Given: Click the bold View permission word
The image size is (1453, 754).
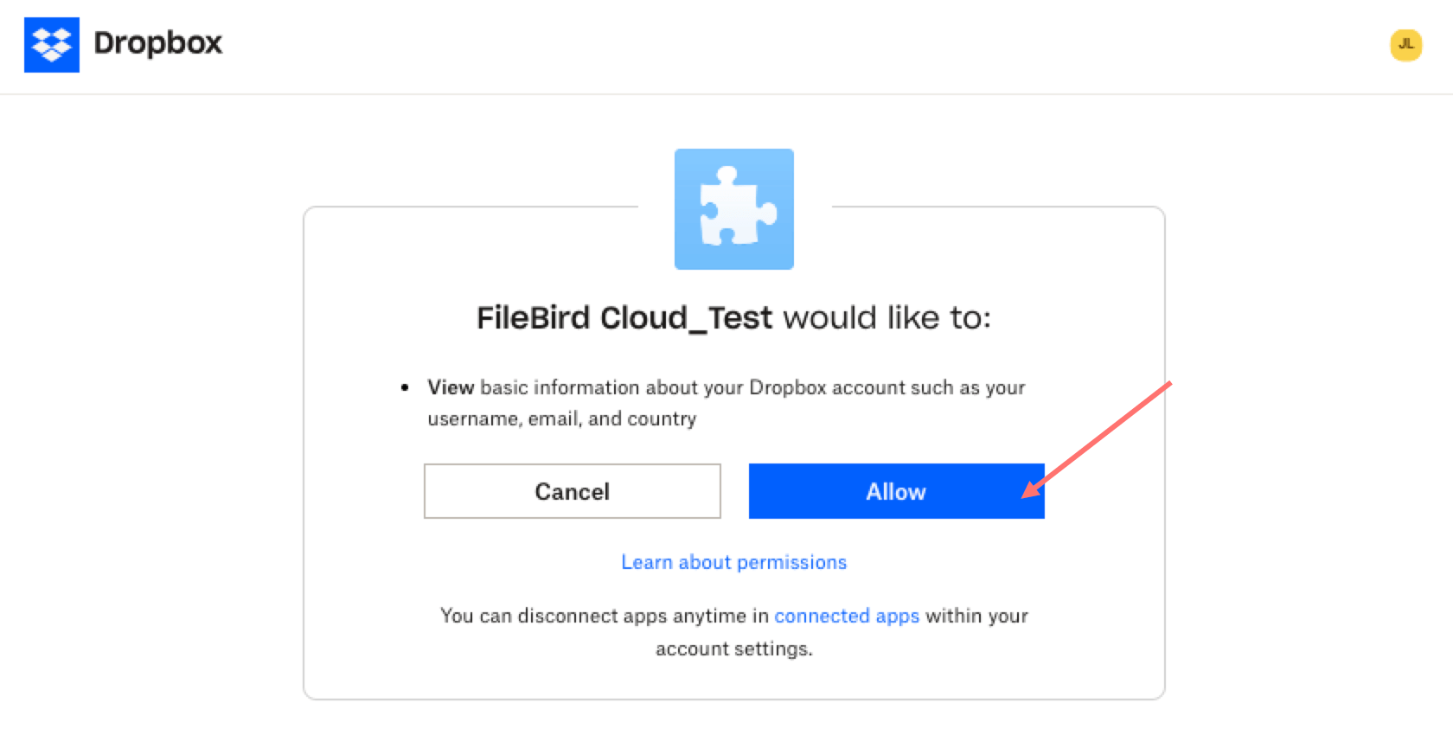Looking at the screenshot, I should tap(451, 387).
